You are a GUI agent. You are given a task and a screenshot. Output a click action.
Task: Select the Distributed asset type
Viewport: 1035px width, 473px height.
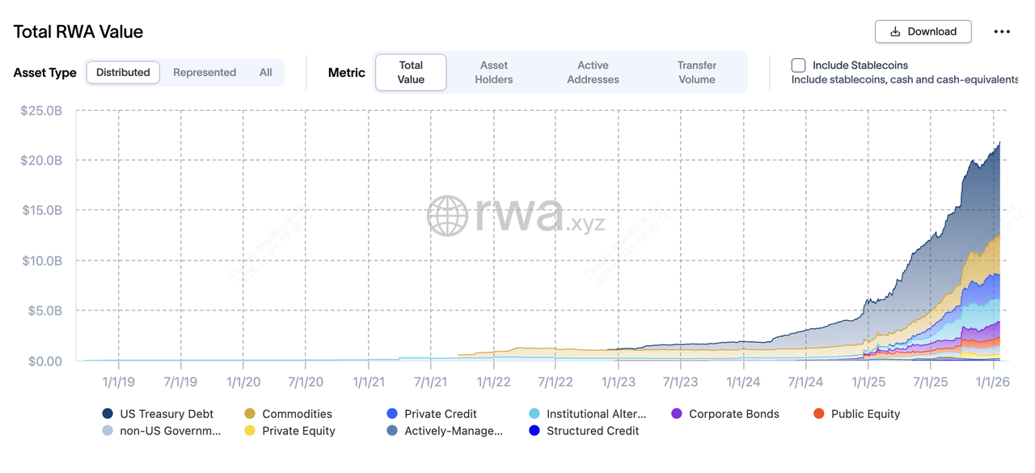coord(123,72)
